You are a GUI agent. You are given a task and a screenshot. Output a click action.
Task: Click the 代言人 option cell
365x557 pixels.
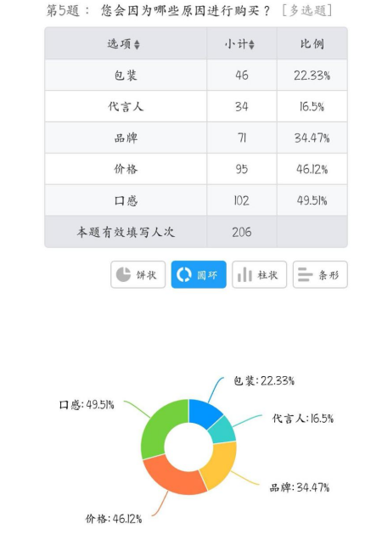tap(126, 106)
